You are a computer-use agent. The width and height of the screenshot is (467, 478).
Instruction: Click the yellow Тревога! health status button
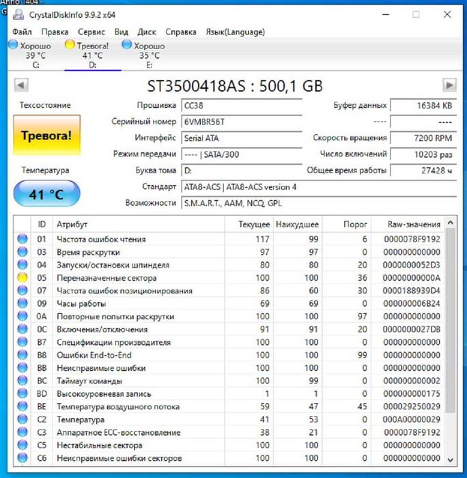point(46,135)
